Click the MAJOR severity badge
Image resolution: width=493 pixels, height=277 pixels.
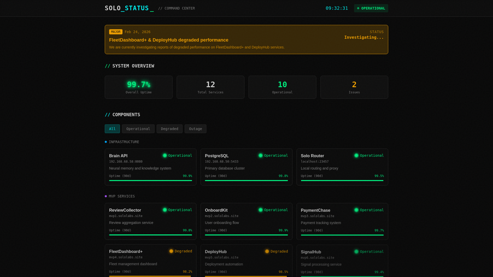click(x=116, y=32)
